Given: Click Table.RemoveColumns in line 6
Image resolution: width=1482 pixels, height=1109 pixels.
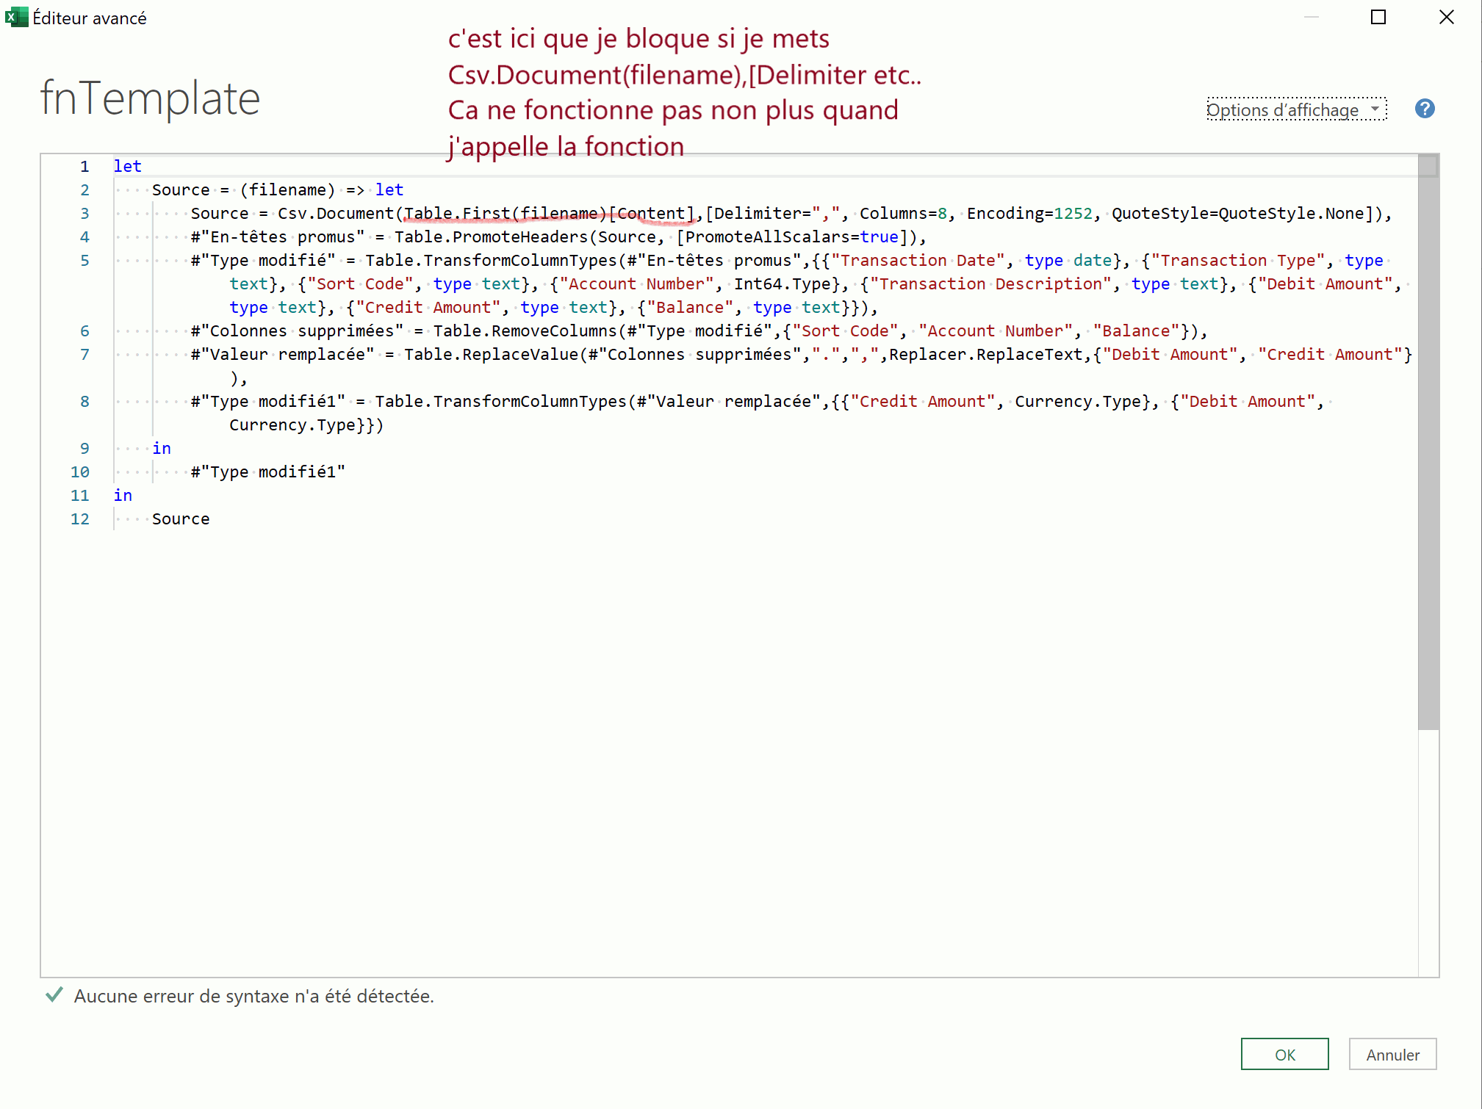Looking at the screenshot, I should pos(525,331).
